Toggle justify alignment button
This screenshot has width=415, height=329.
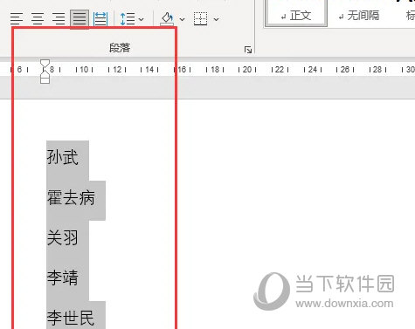pyautogui.click(x=80, y=18)
